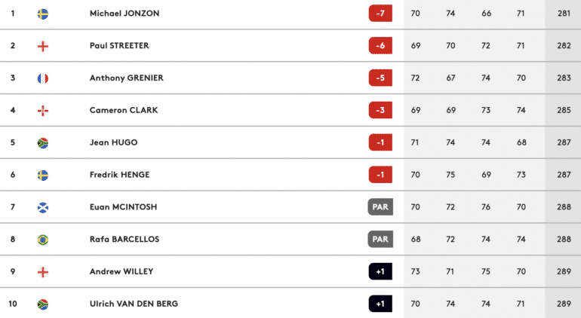
Task: Click the Swedish flag beside Michael Jonzon
Action: pyautogui.click(x=43, y=14)
